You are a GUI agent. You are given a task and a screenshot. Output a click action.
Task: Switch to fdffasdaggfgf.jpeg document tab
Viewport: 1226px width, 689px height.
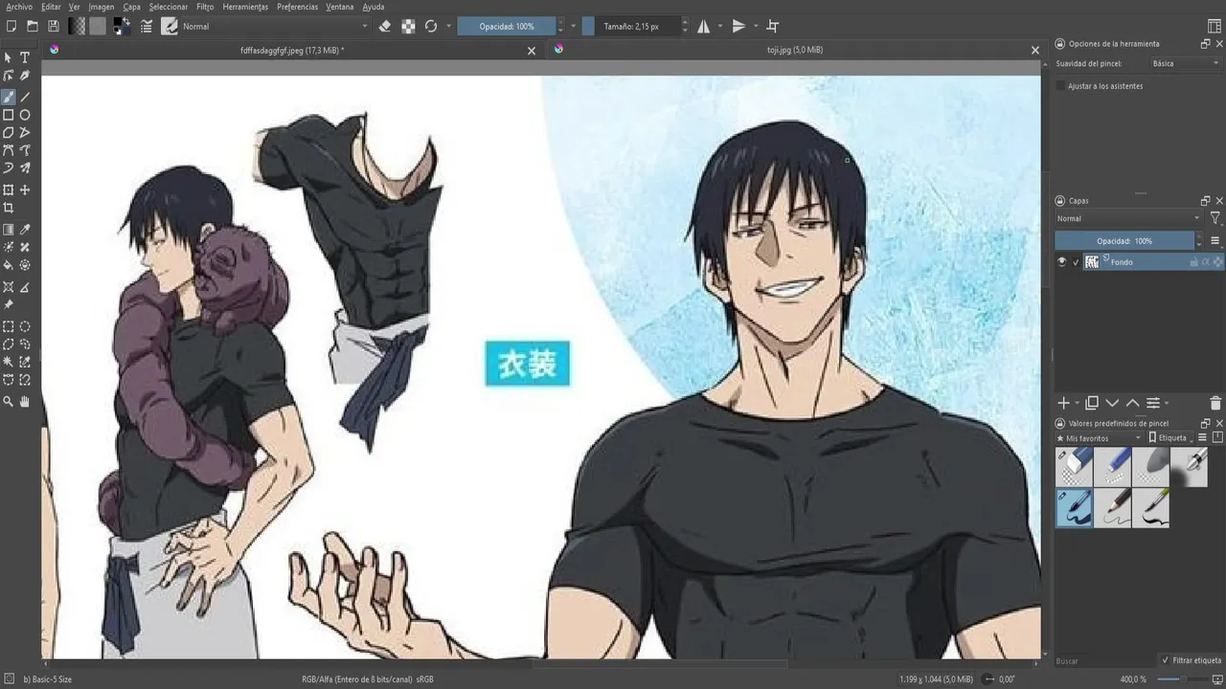tap(292, 50)
